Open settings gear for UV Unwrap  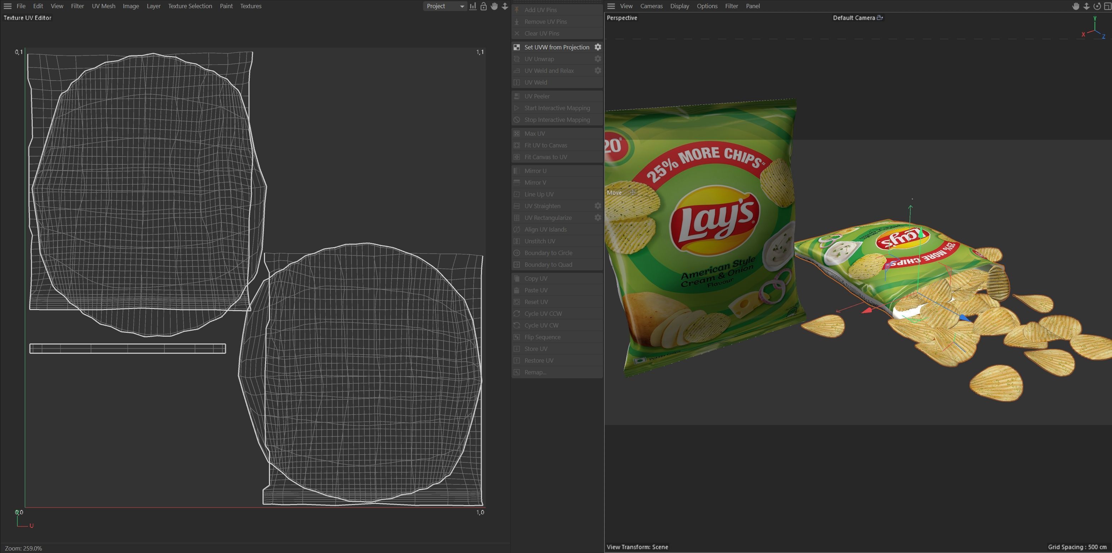point(598,59)
